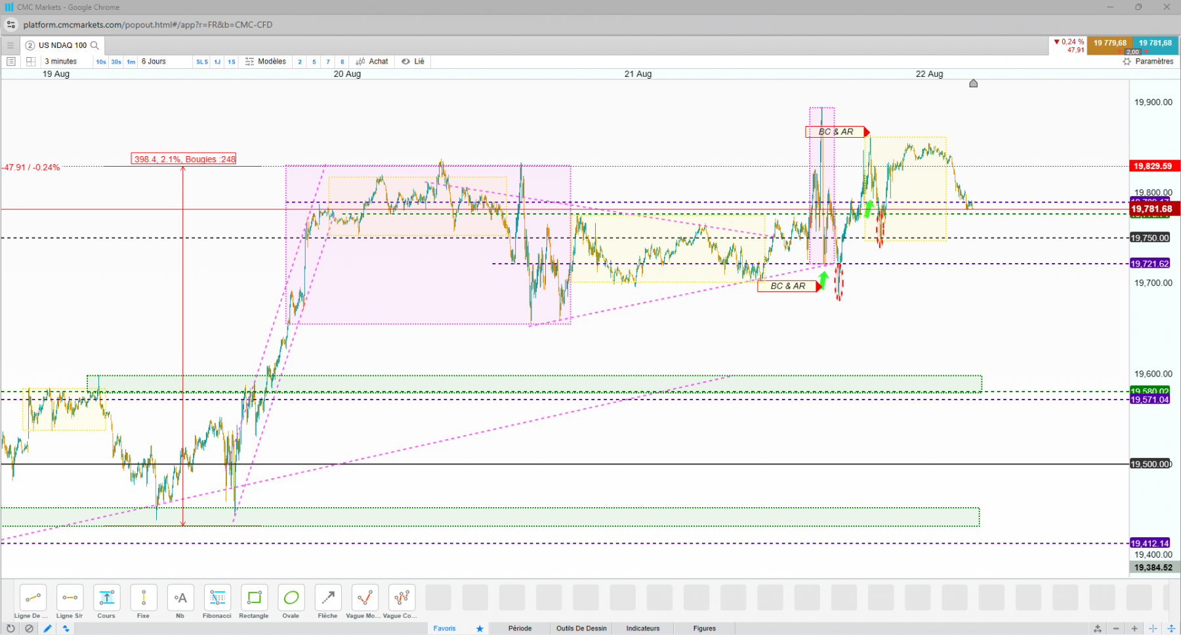Click the 19,829.59 red price label
1181x635 pixels.
pyautogui.click(x=1153, y=166)
